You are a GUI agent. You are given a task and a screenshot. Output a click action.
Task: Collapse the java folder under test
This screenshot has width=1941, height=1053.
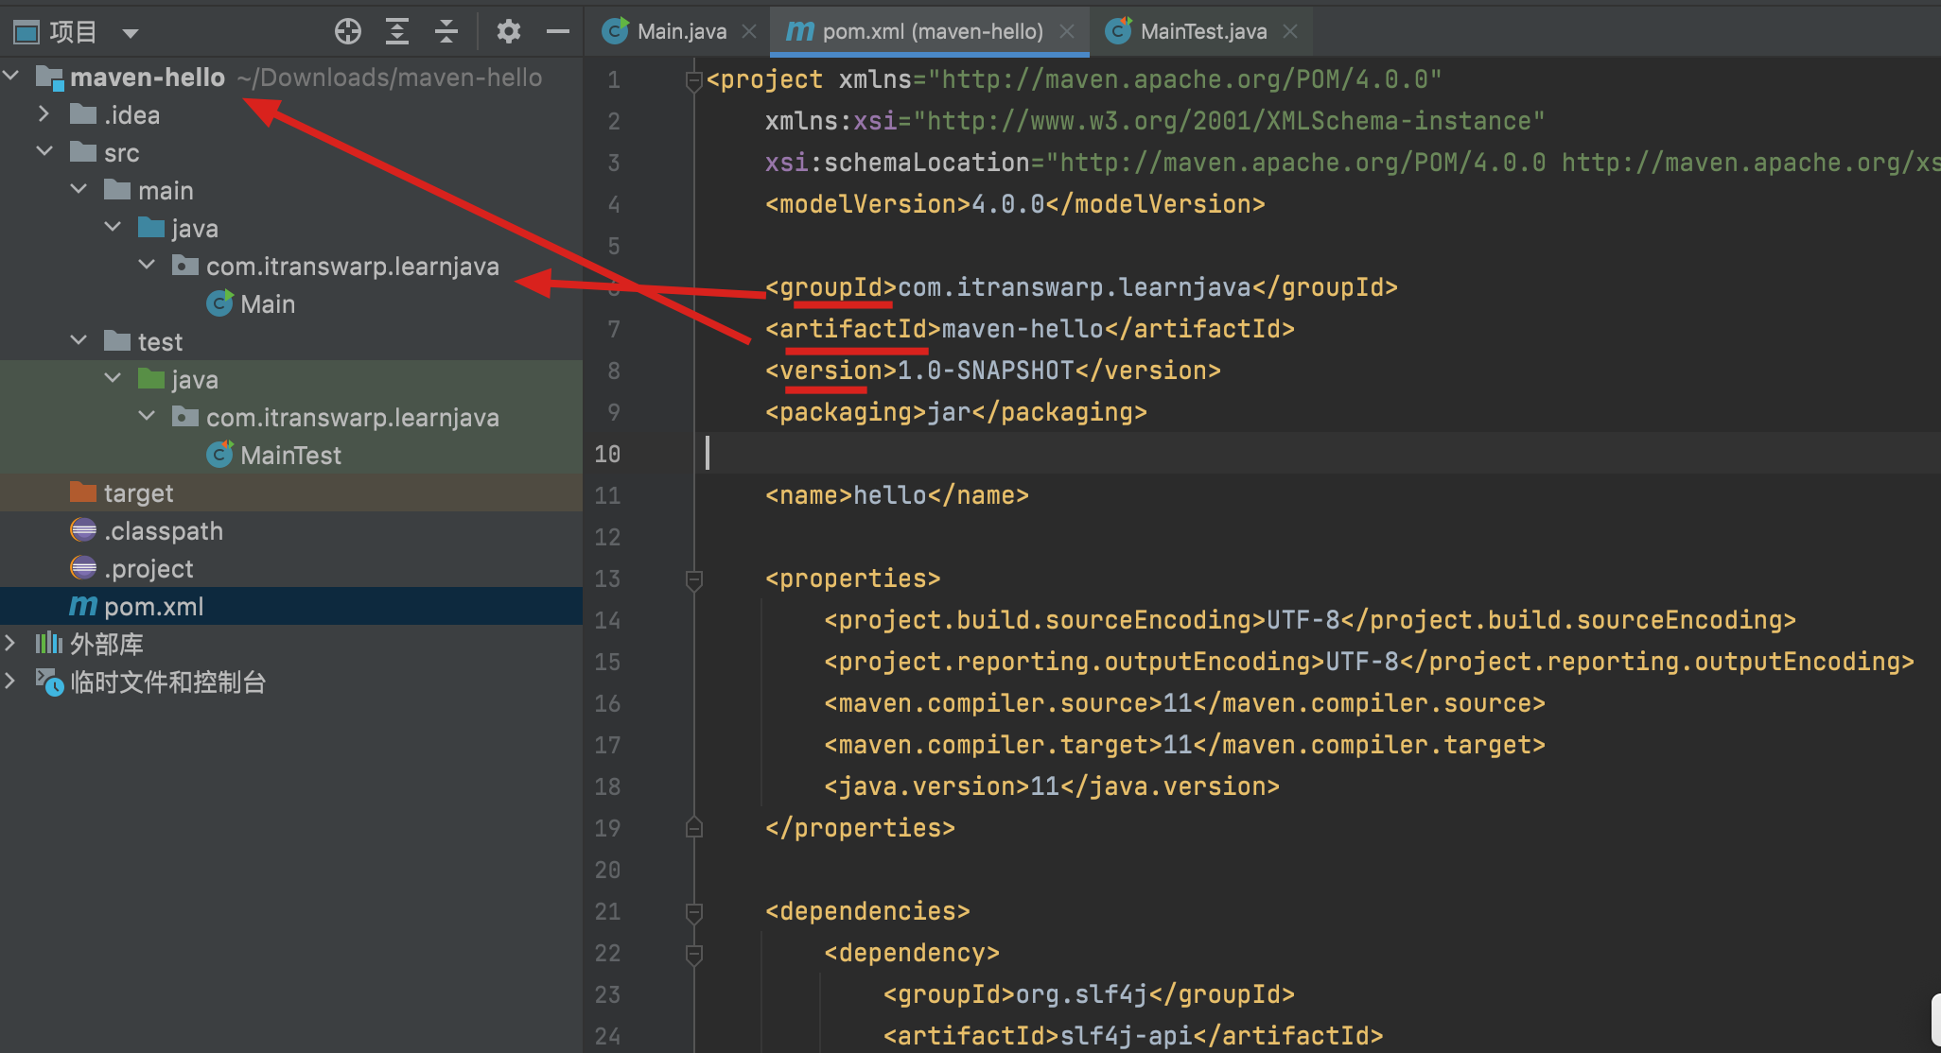tap(113, 378)
